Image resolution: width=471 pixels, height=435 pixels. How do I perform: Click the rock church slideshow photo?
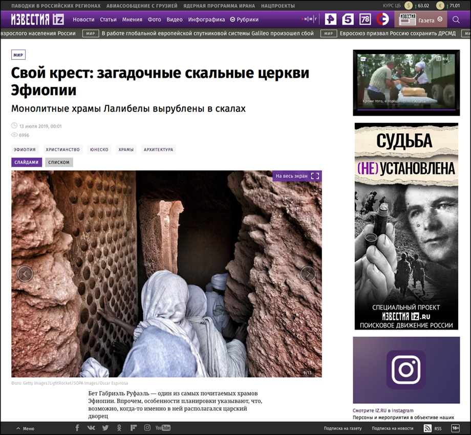pos(166,274)
